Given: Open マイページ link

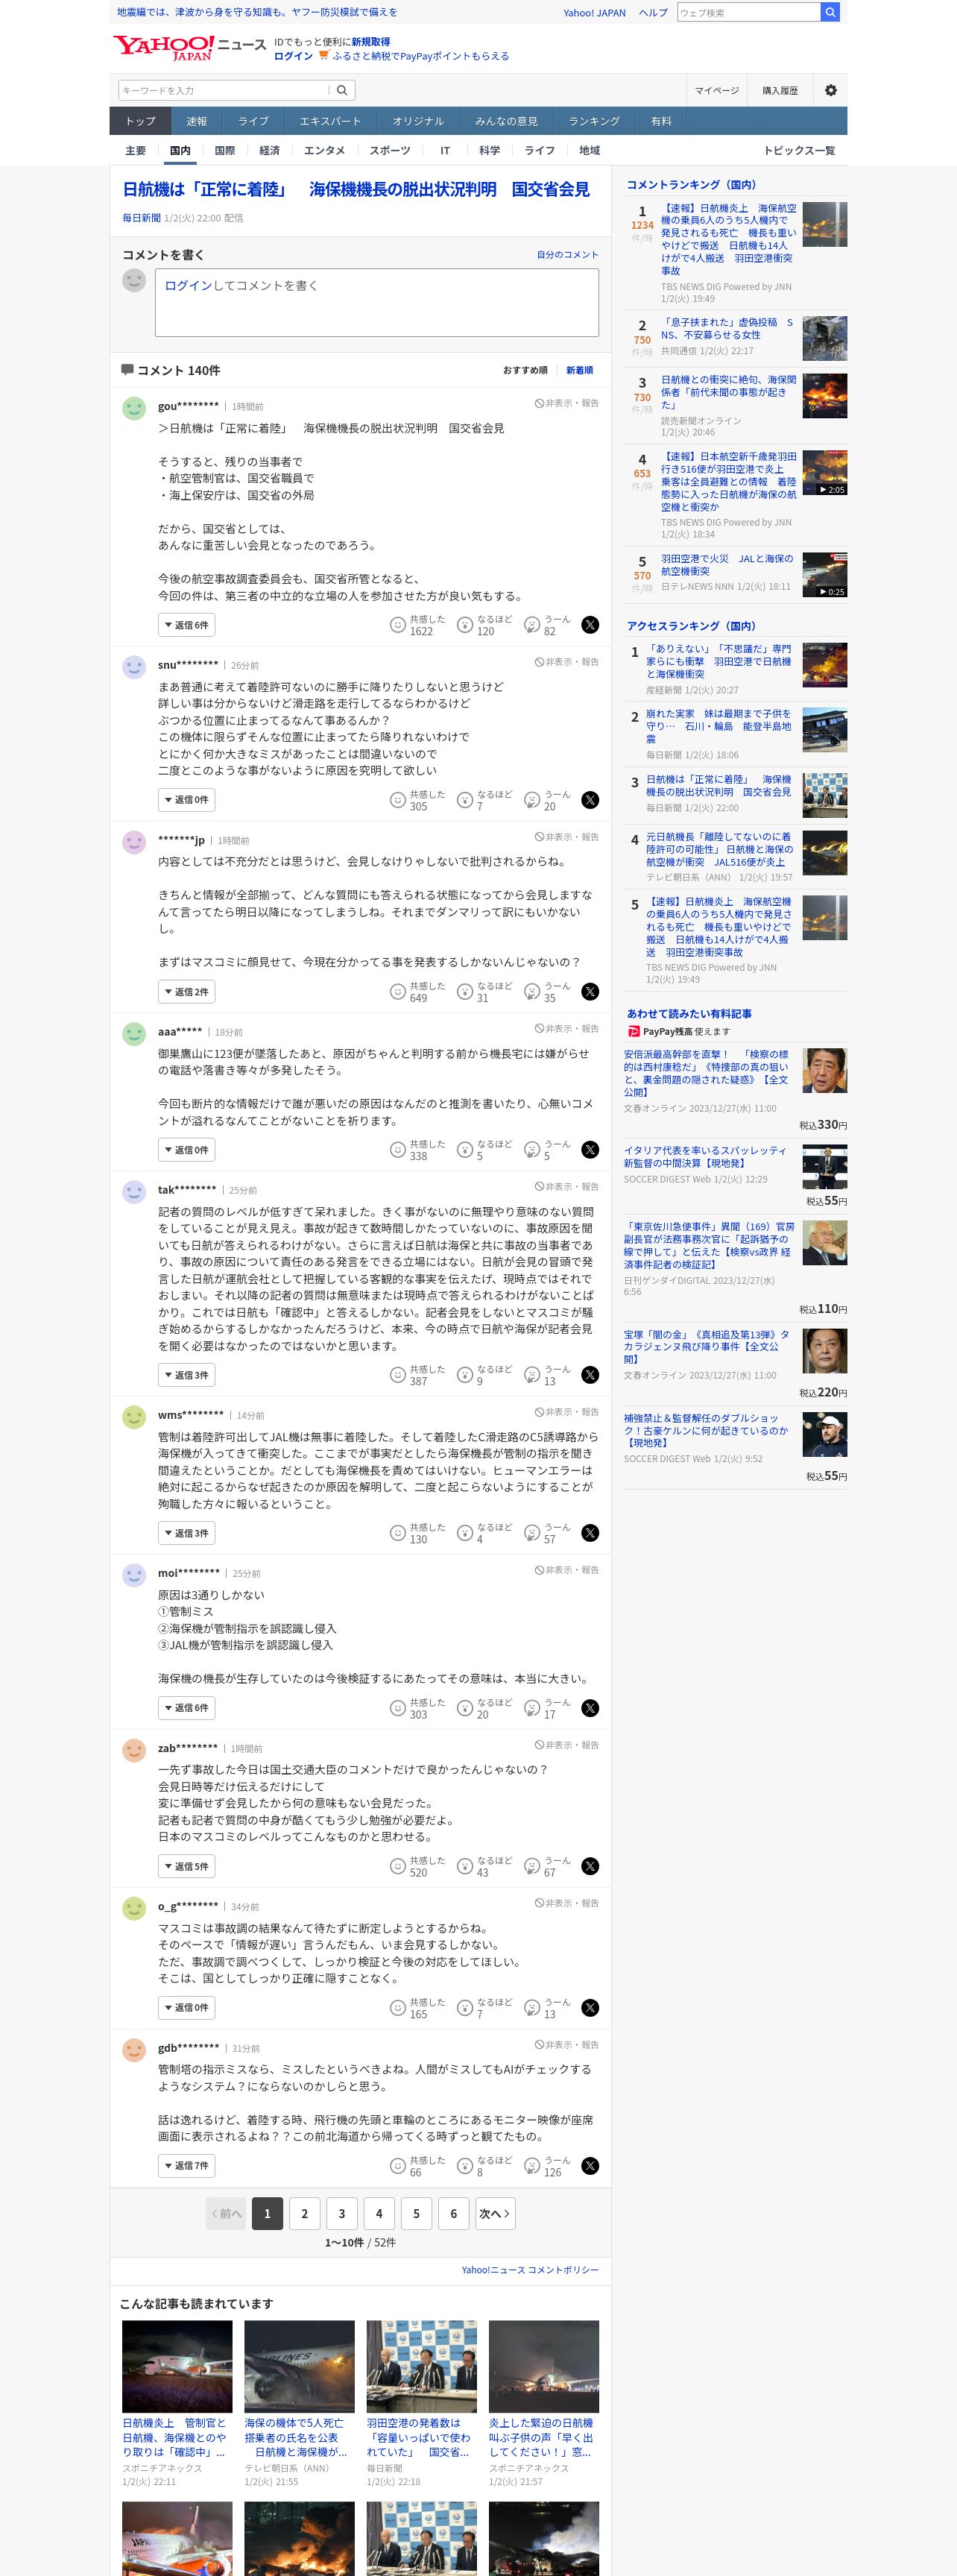Looking at the screenshot, I should point(717,90).
